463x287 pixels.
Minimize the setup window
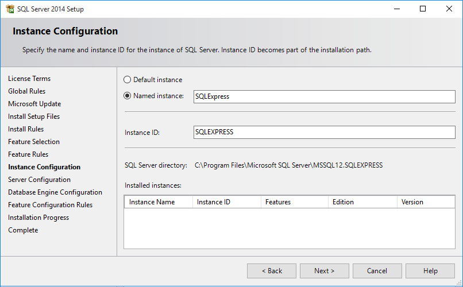[x=397, y=9]
